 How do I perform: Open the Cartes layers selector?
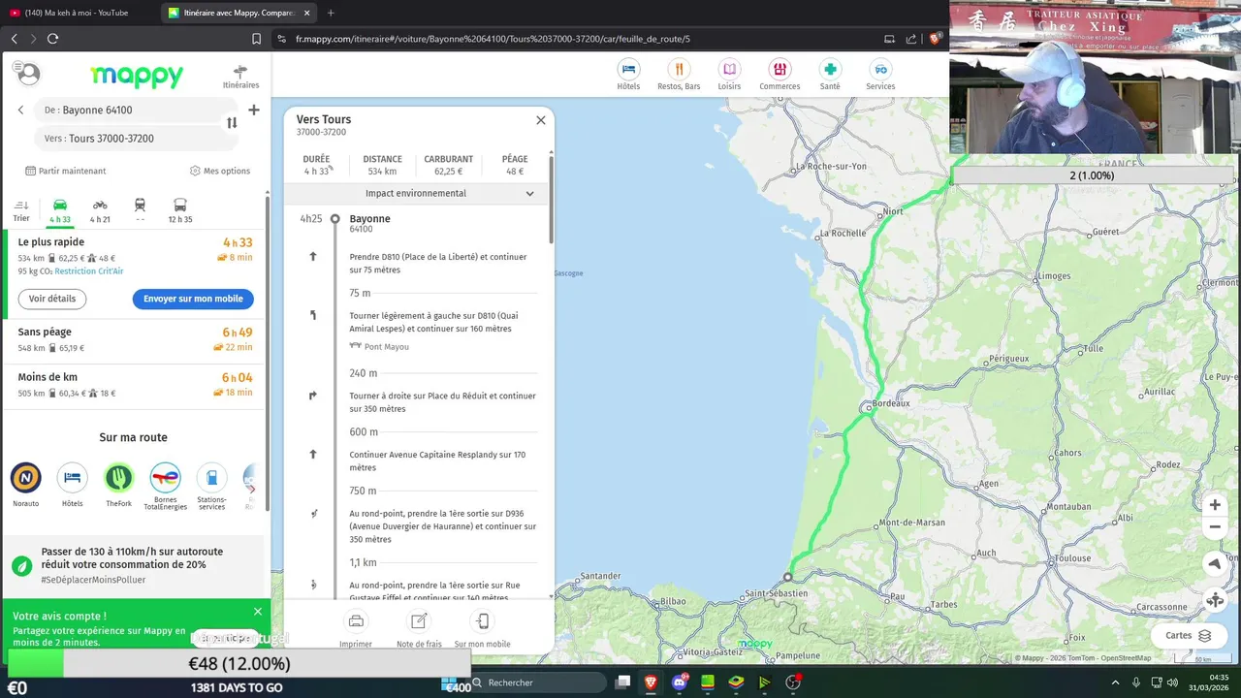tap(1189, 636)
